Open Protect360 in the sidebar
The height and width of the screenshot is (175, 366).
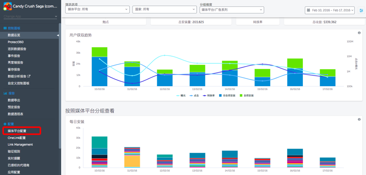[16, 42]
